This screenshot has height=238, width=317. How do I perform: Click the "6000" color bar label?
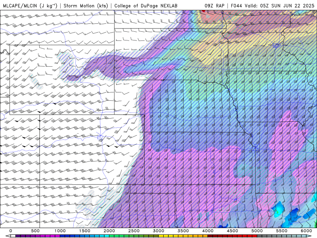(x=307, y=231)
